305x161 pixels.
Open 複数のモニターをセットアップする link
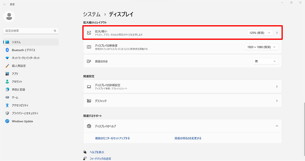[113, 138]
